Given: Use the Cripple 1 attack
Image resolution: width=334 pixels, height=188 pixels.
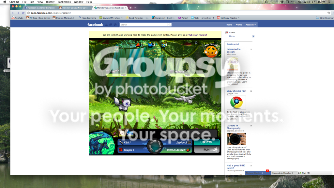Looking at the screenshot, I should tap(132, 150).
